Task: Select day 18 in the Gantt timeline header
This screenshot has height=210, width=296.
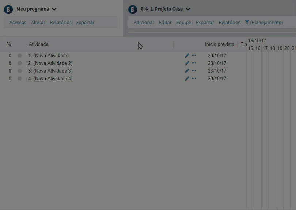Action: [272, 48]
